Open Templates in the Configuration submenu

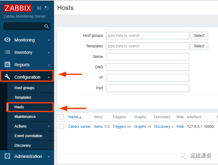point(31,98)
